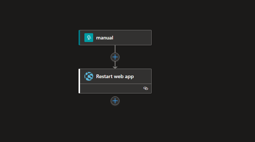Screen dimensions: 255x142
Task: Open connection link icon on Restart web app
Action: click(146, 88)
